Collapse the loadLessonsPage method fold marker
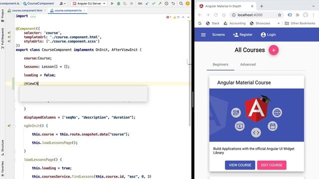The width and height of the screenshot is (319, 179). 14,160
